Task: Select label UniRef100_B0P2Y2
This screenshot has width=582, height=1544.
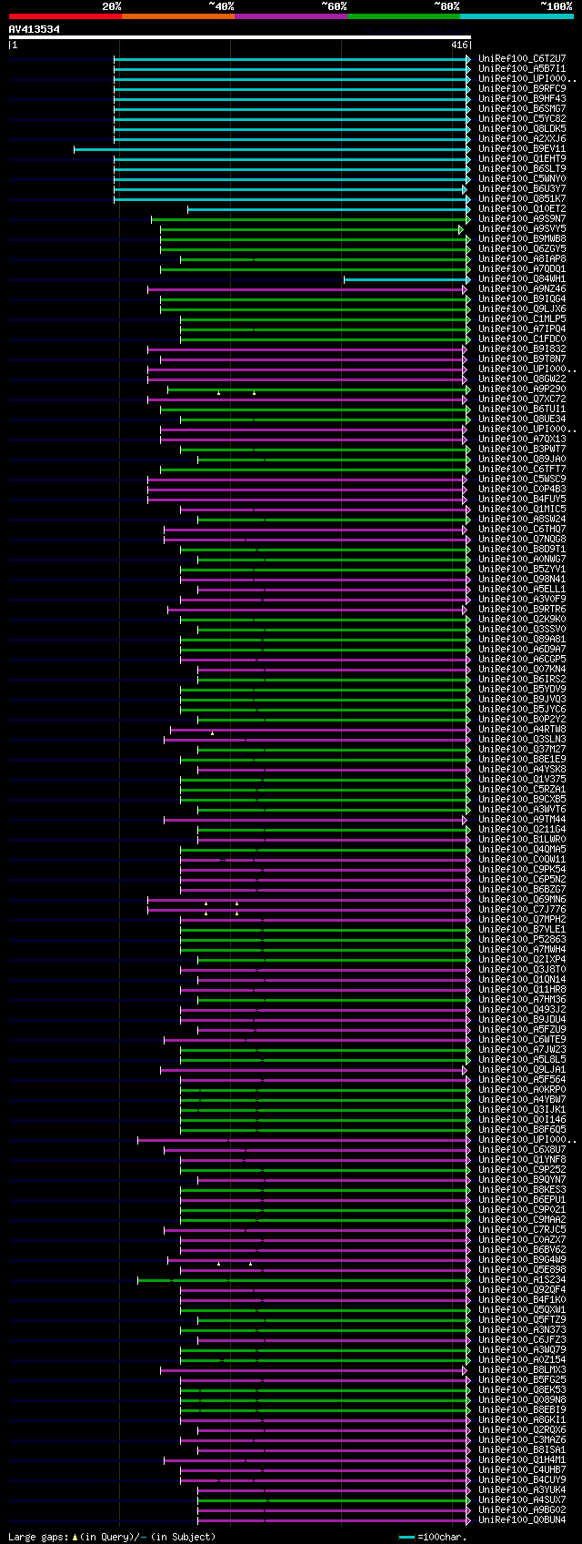Action: pos(522,719)
